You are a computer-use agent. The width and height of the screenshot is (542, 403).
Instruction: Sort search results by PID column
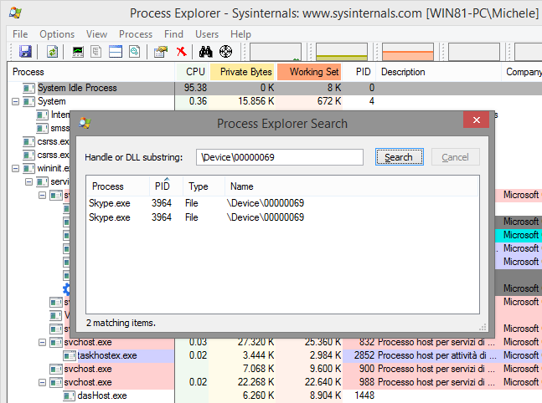(x=166, y=186)
